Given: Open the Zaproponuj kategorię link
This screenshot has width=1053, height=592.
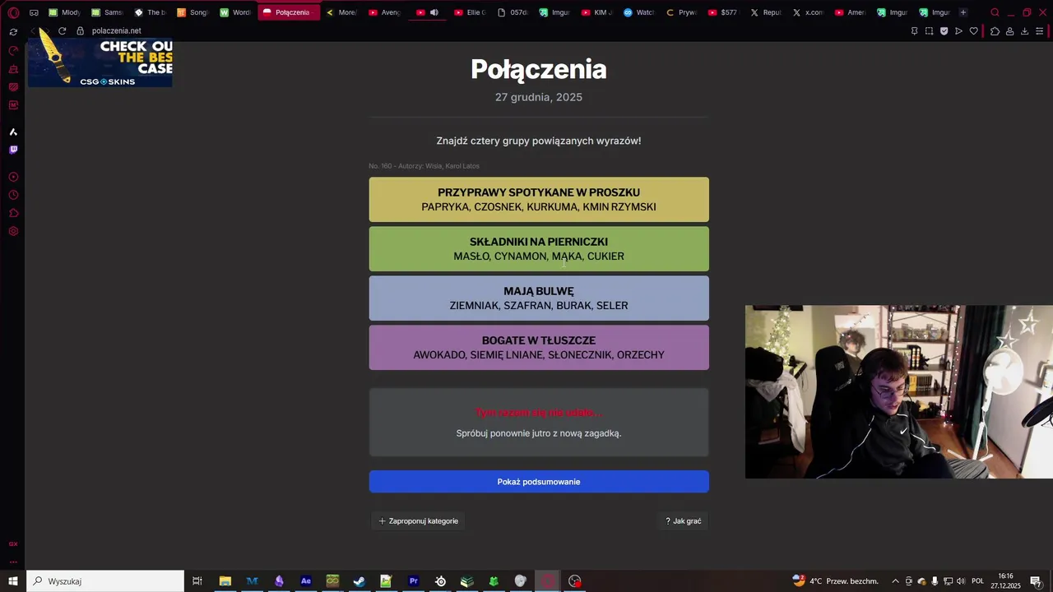Looking at the screenshot, I should (x=418, y=520).
